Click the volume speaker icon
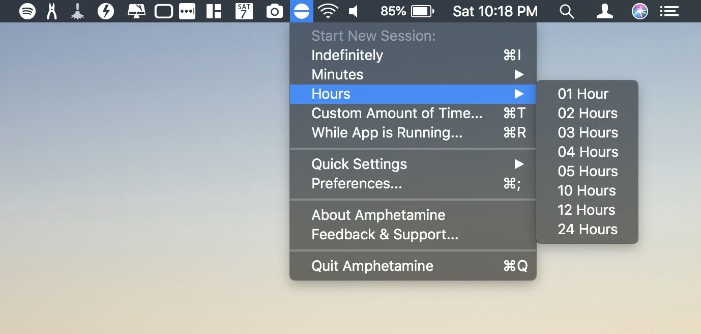Image resolution: width=701 pixels, height=334 pixels. [354, 11]
